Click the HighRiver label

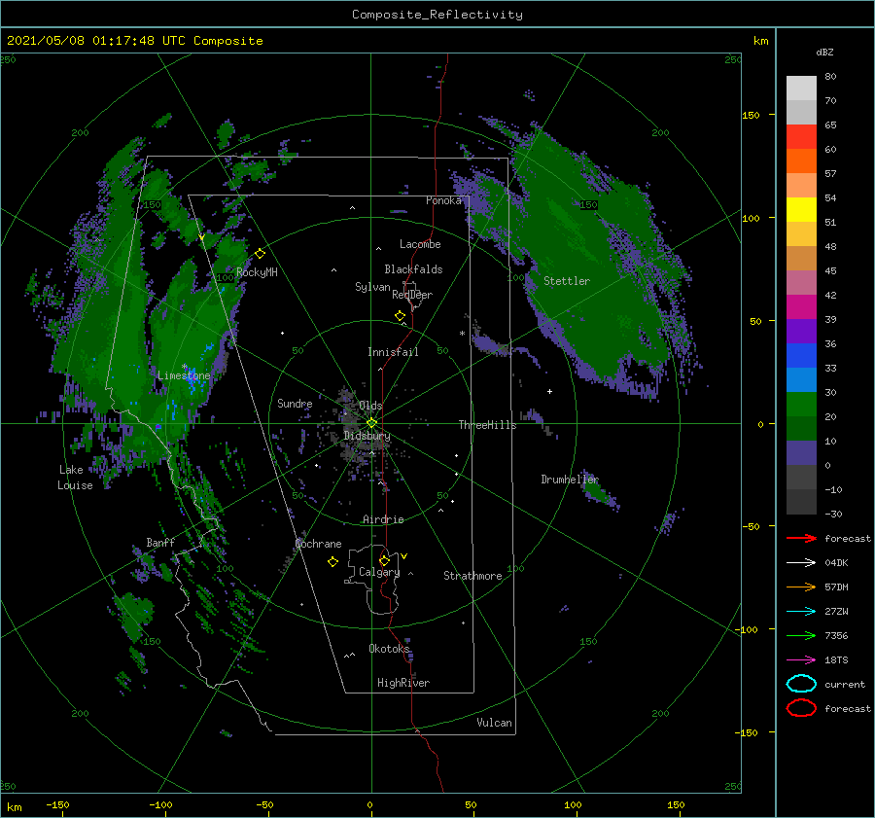[403, 683]
